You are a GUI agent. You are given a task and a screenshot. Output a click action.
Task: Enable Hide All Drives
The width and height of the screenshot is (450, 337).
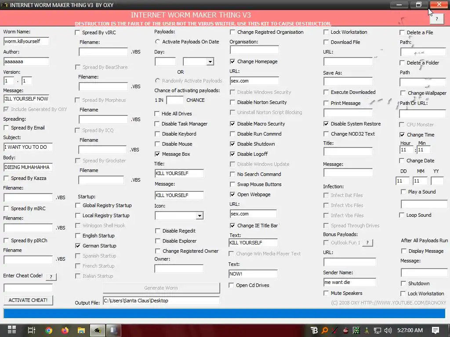157,114
